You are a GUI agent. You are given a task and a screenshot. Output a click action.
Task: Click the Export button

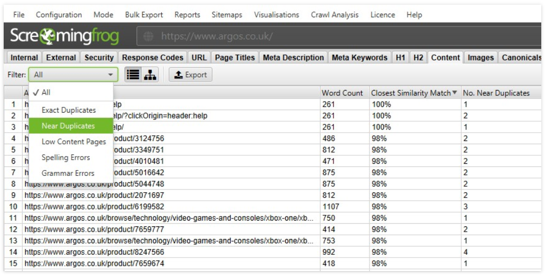(190, 75)
